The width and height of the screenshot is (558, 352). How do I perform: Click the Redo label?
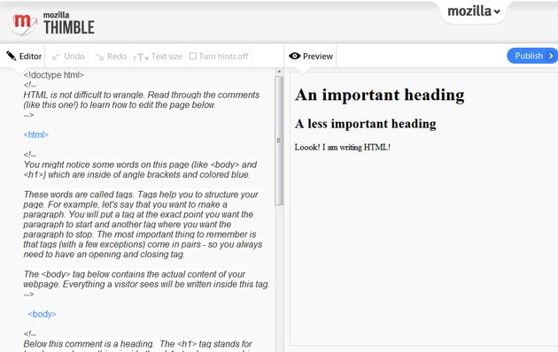[x=117, y=56]
